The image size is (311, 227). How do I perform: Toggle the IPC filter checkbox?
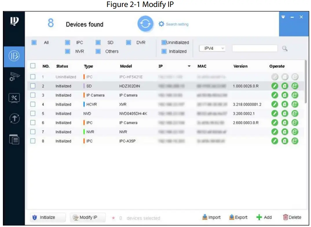click(68, 43)
